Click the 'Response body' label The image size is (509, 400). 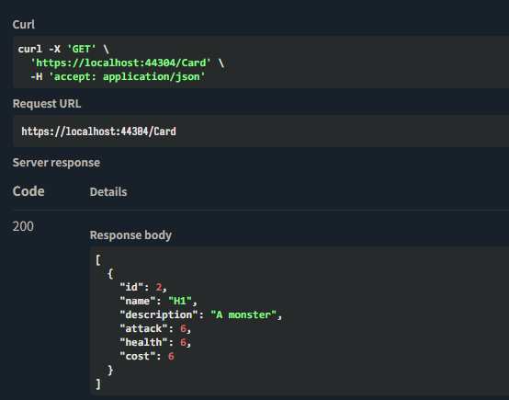pos(130,234)
